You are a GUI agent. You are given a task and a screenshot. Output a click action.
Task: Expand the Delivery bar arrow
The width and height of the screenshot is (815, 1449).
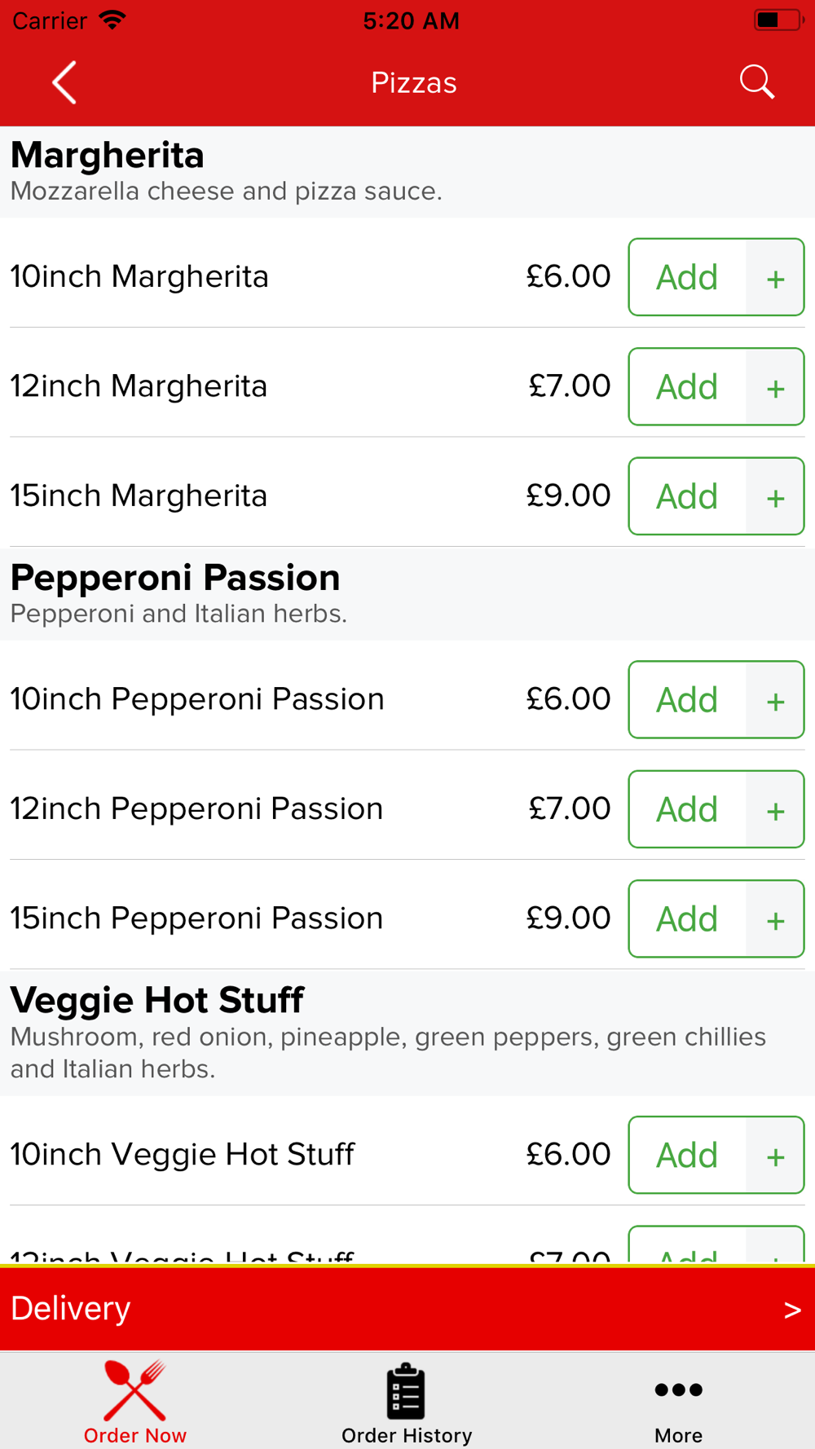click(792, 1310)
